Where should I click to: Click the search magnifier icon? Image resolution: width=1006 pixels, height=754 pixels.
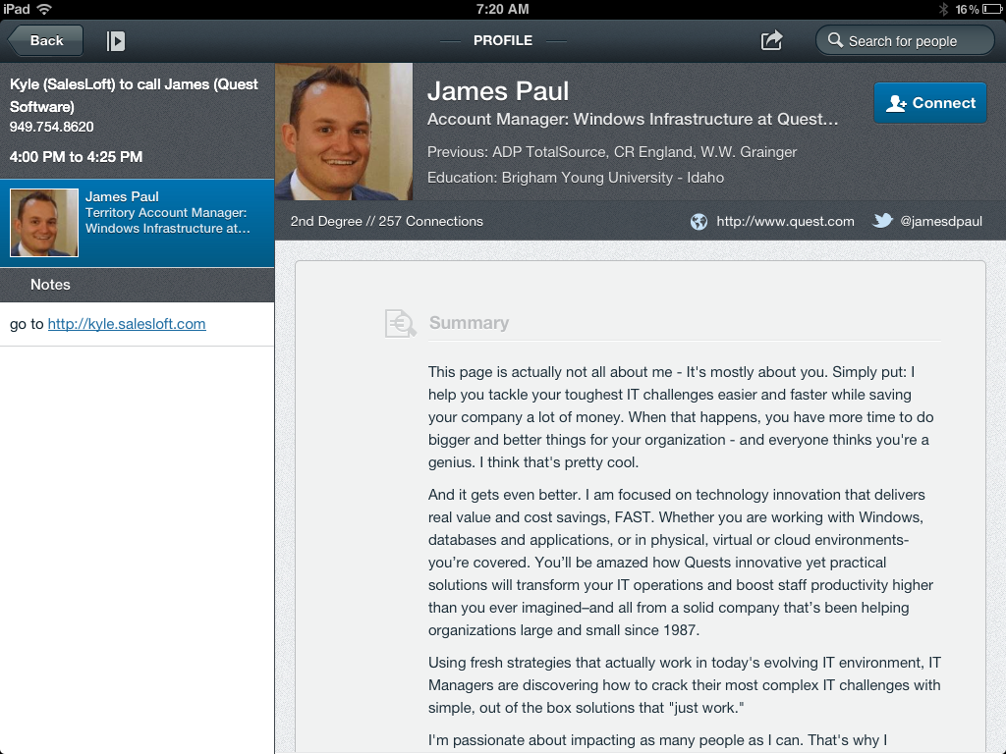835,40
